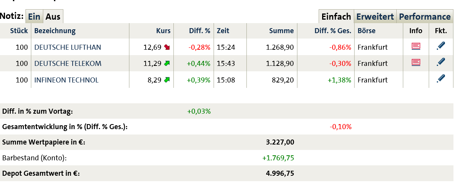The height and width of the screenshot is (190, 455).
Task: Open info icon for Deutsche Lufthansa row
Action: 416,47
